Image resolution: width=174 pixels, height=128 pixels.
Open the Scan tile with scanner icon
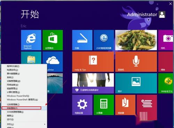82,40
